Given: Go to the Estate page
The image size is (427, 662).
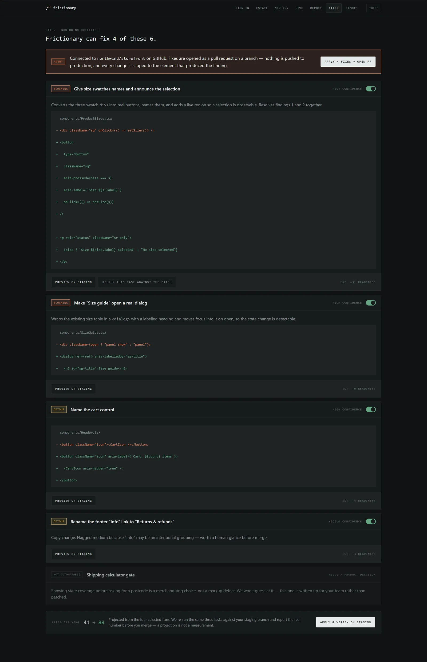Looking at the screenshot, I should click(262, 8).
